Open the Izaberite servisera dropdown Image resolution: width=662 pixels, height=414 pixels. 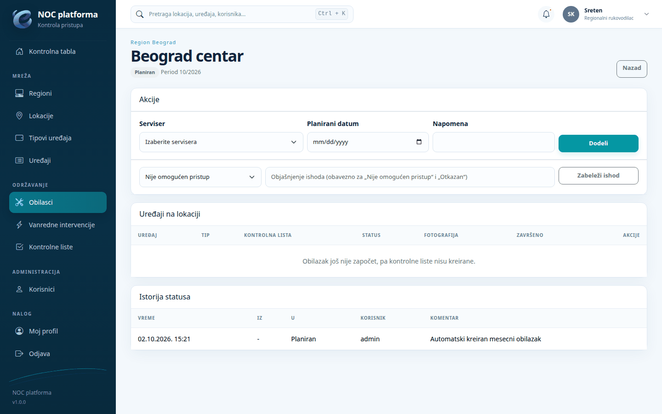coord(221,142)
